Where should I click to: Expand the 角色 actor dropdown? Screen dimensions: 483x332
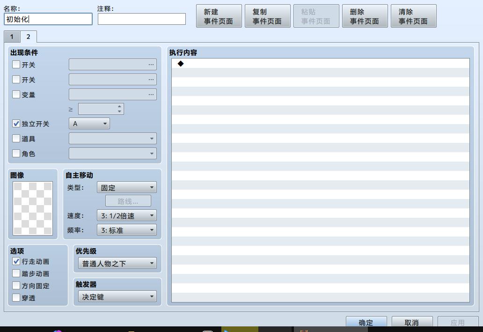[x=113, y=153]
